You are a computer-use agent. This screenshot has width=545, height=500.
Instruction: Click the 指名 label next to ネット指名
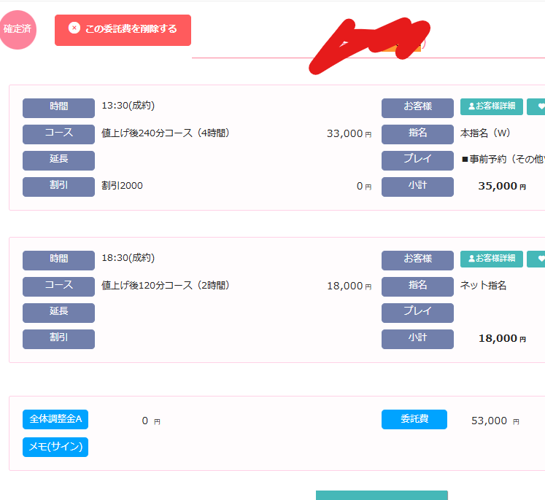point(417,286)
